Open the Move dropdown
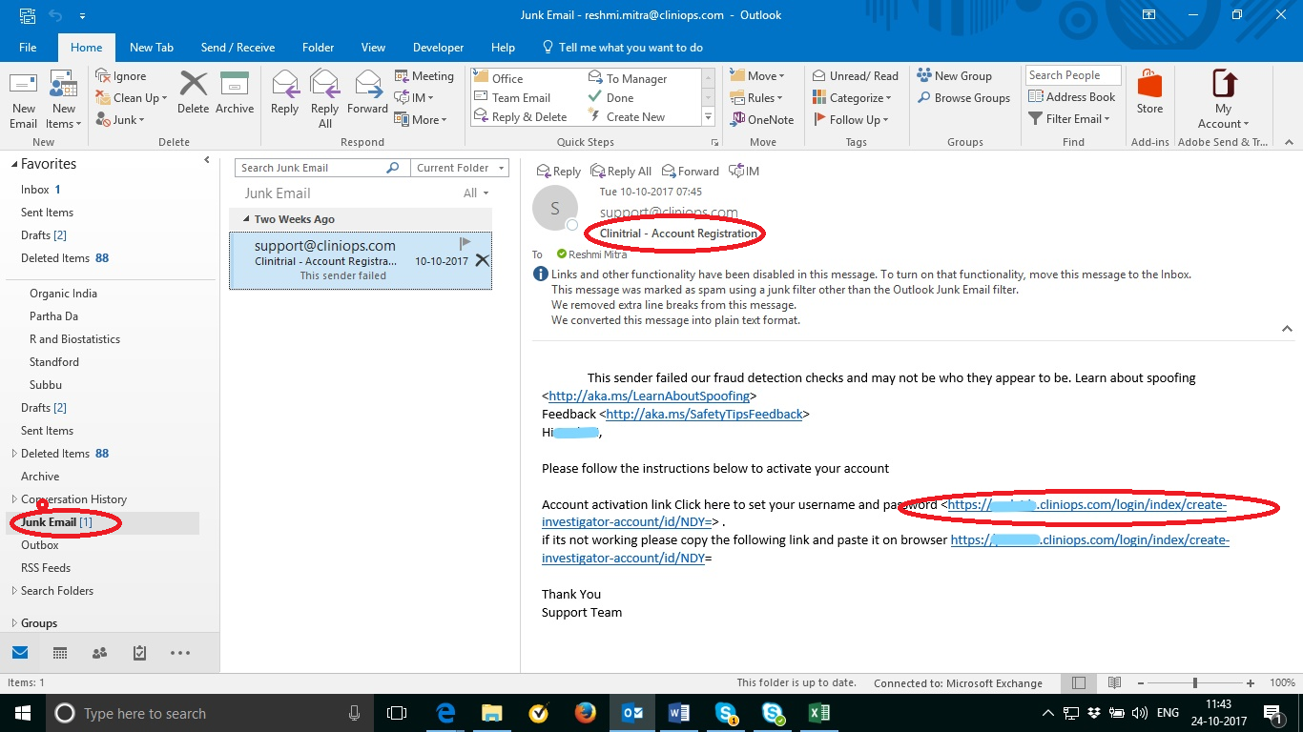Image resolution: width=1303 pixels, height=732 pixels. [757, 76]
